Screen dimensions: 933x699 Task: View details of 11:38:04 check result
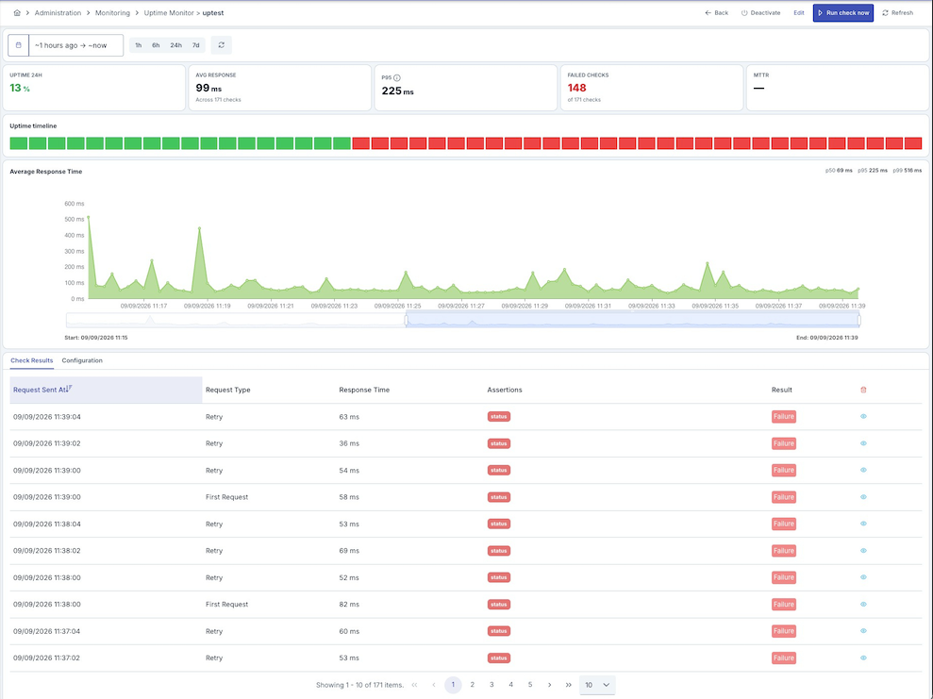[863, 524]
